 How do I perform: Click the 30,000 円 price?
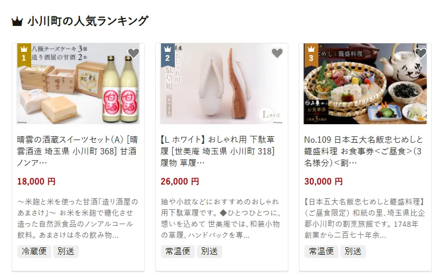[x=323, y=181]
